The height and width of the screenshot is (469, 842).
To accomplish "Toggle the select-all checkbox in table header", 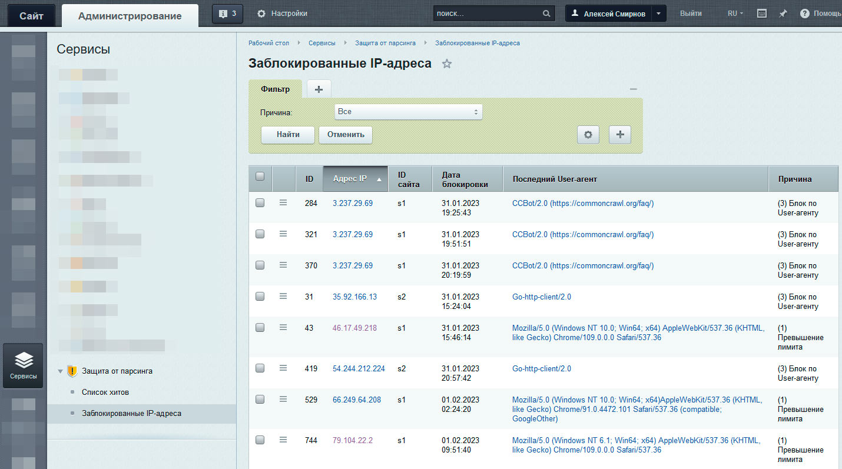I will click(x=260, y=176).
